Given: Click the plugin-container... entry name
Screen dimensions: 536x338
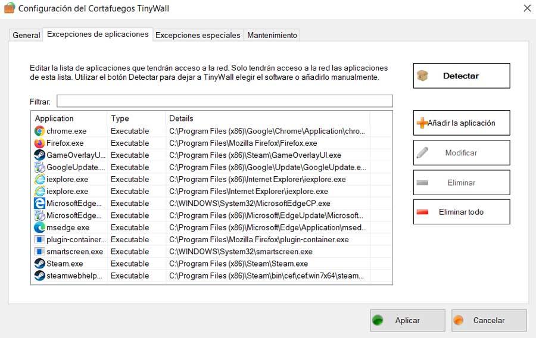Looking at the screenshot, I should (x=76, y=239).
